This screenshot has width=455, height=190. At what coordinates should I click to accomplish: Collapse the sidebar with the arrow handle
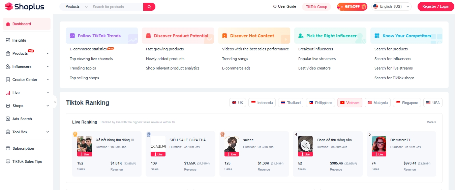tap(55, 102)
